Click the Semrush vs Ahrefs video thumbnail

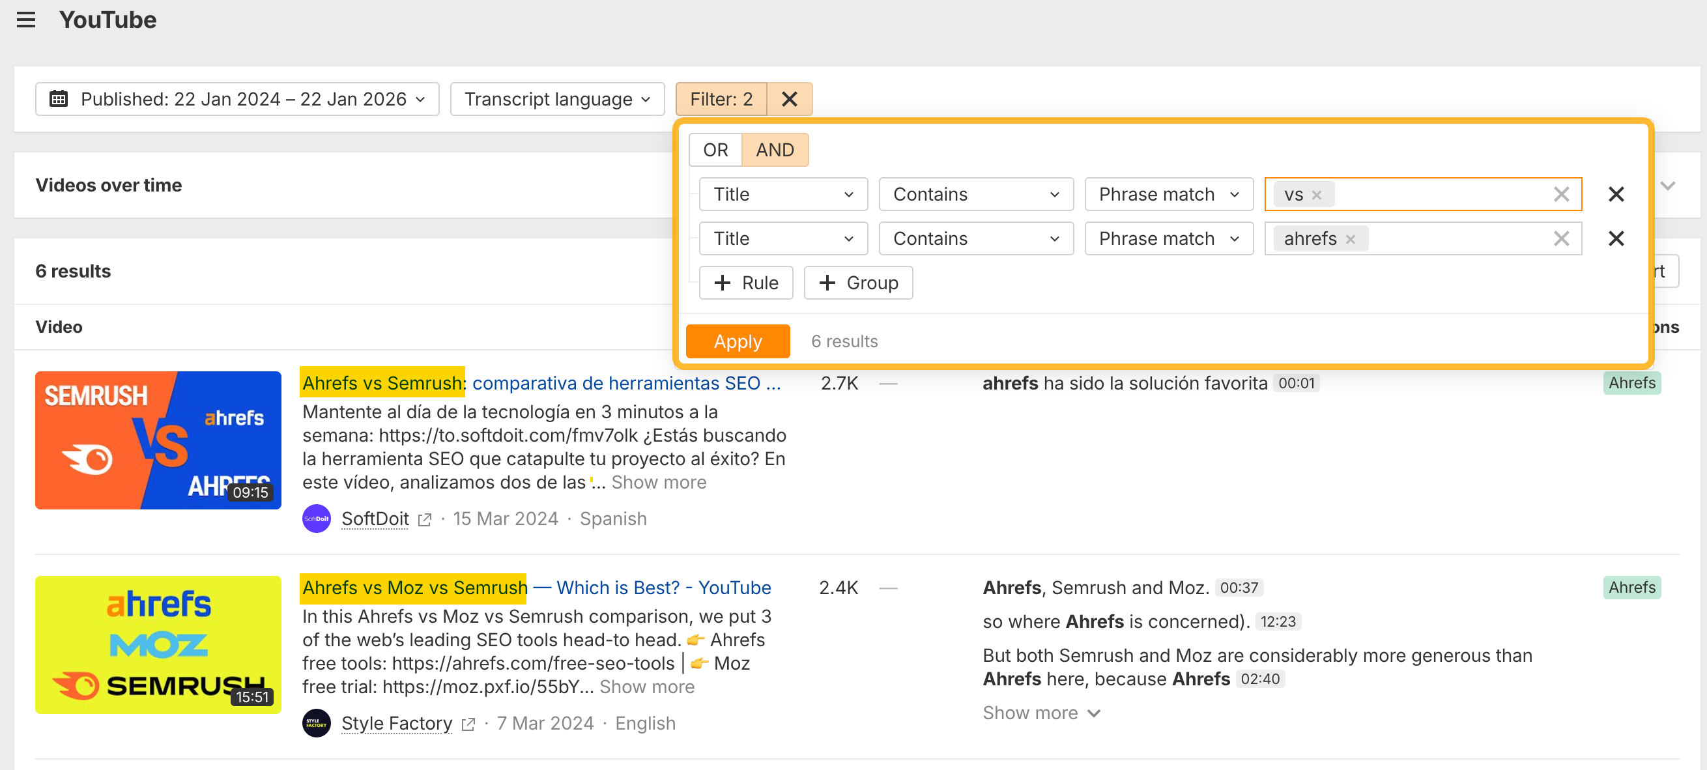(158, 440)
